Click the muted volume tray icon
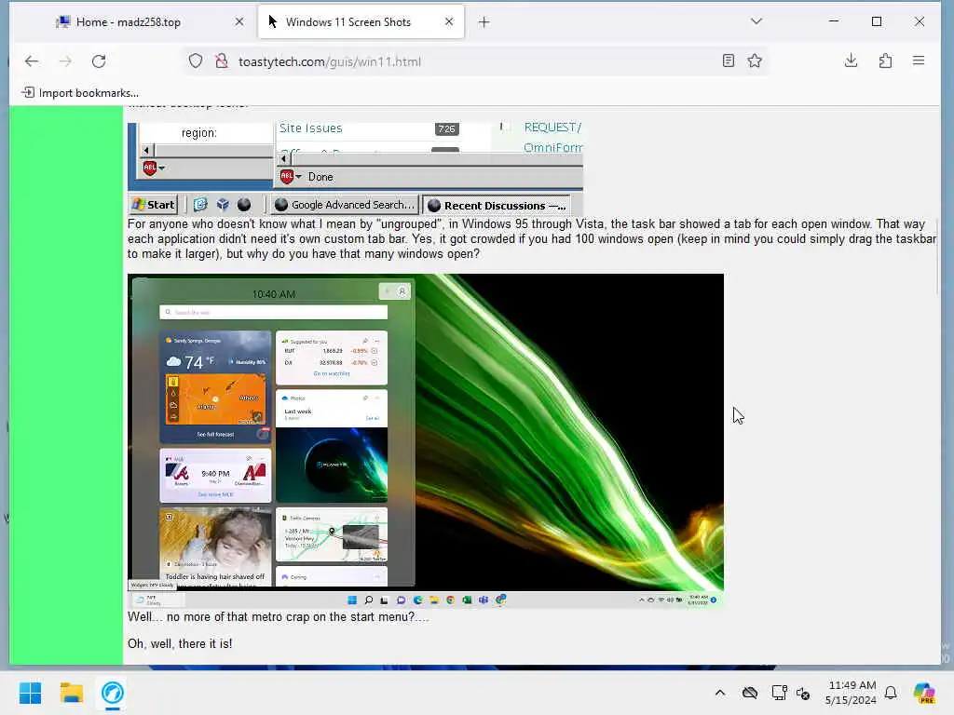Image resolution: width=954 pixels, height=715 pixels. 803,693
